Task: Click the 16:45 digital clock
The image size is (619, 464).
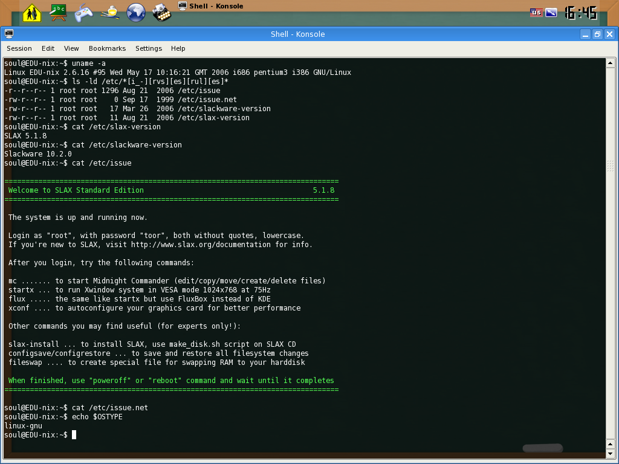Action: point(581,13)
